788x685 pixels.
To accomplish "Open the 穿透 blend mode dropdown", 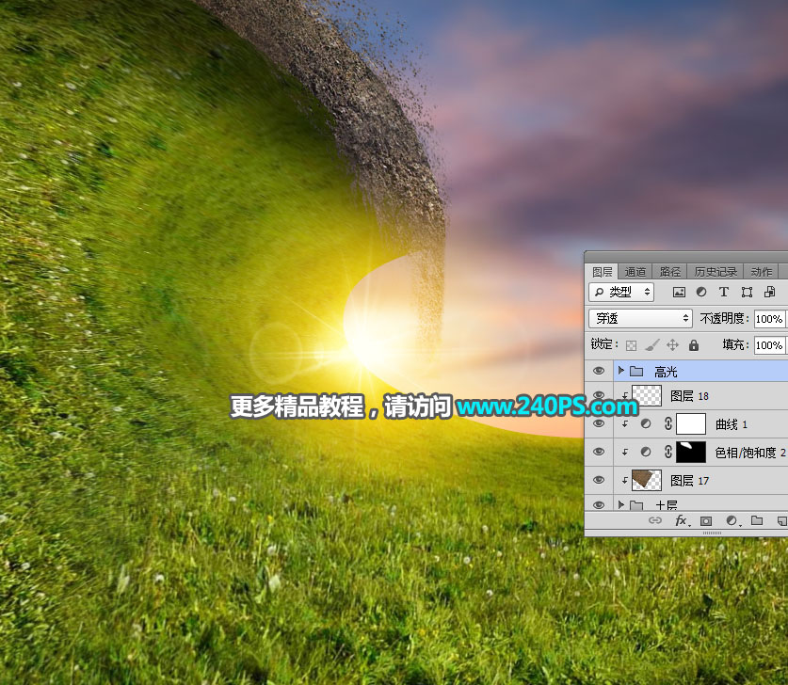I will (x=640, y=318).
